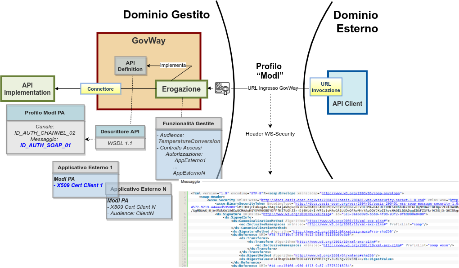
Task: Click the blue ID_AUTH_SOAP_01 value
Action: 45,145
